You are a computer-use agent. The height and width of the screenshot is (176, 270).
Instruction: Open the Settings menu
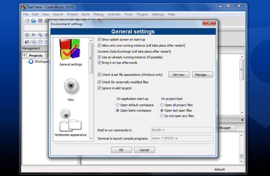(x=158, y=14)
